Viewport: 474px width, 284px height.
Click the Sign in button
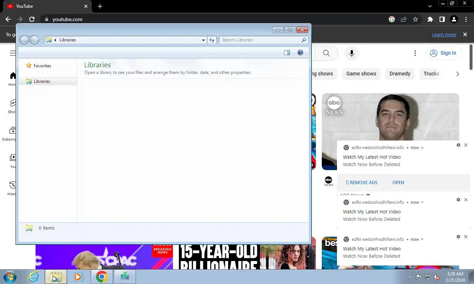click(443, 53)
